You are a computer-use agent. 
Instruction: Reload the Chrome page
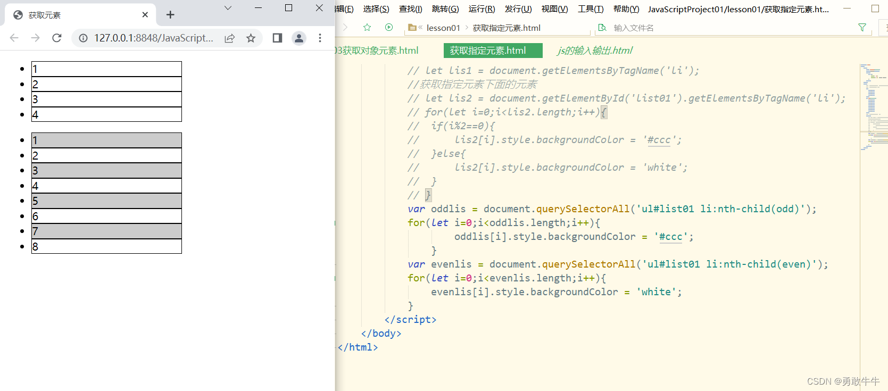click(57, 38)
